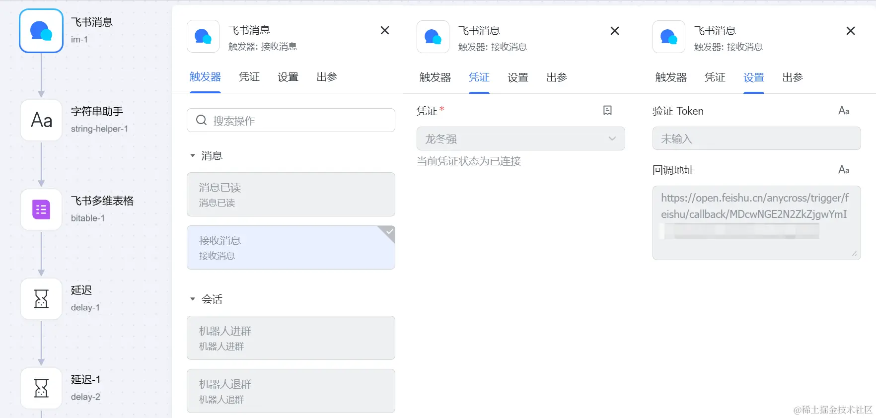Select the active 凭证 tab in middle panel
The image size is (876, 418).
pyautogui.click(x=479, y=77)
